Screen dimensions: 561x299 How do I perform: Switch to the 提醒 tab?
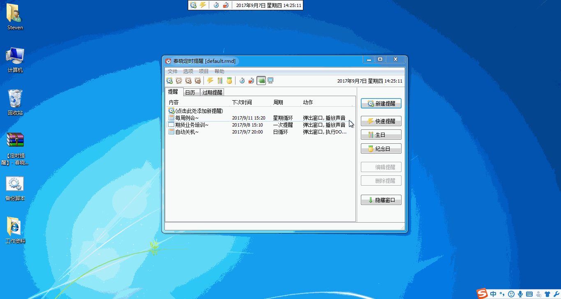pos(173,92)
